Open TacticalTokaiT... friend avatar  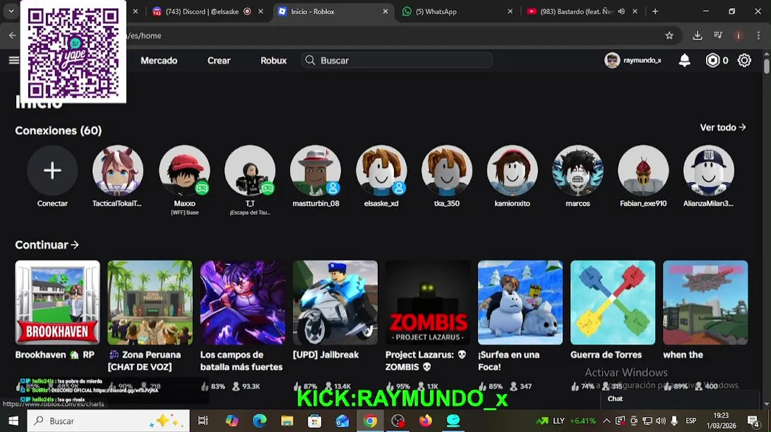118,170
